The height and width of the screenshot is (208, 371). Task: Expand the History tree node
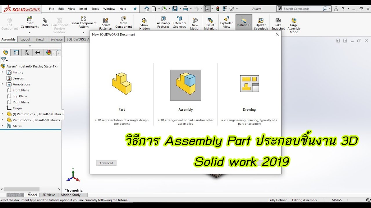click(x=2, y=72)
